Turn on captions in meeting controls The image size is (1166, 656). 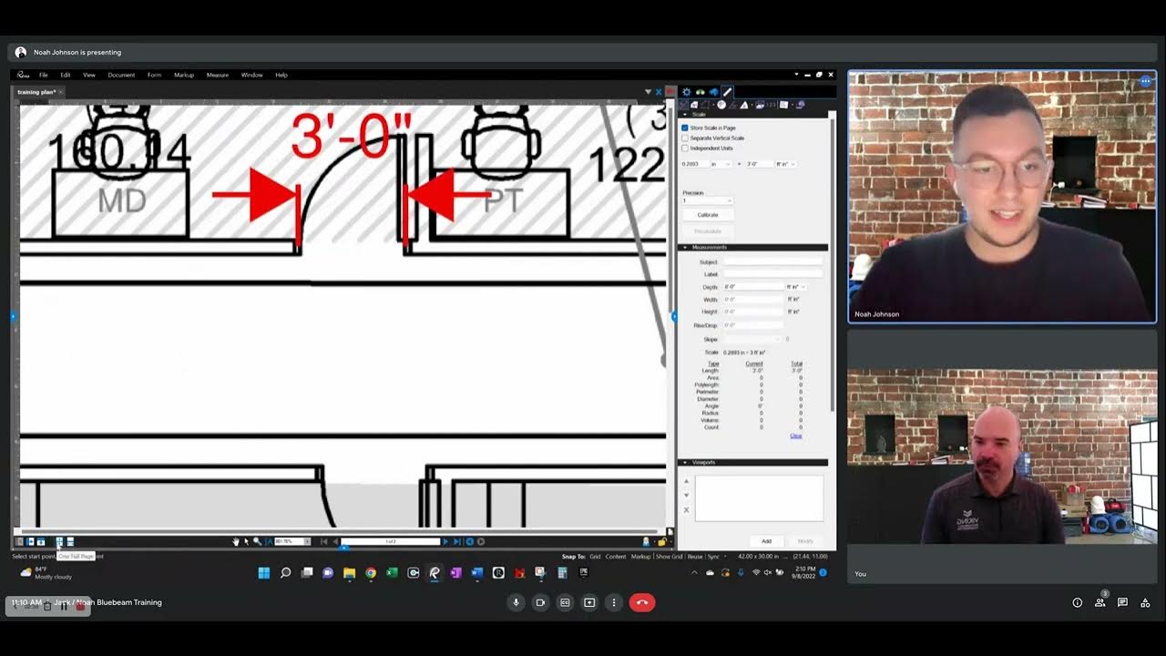tap(565, 602)
